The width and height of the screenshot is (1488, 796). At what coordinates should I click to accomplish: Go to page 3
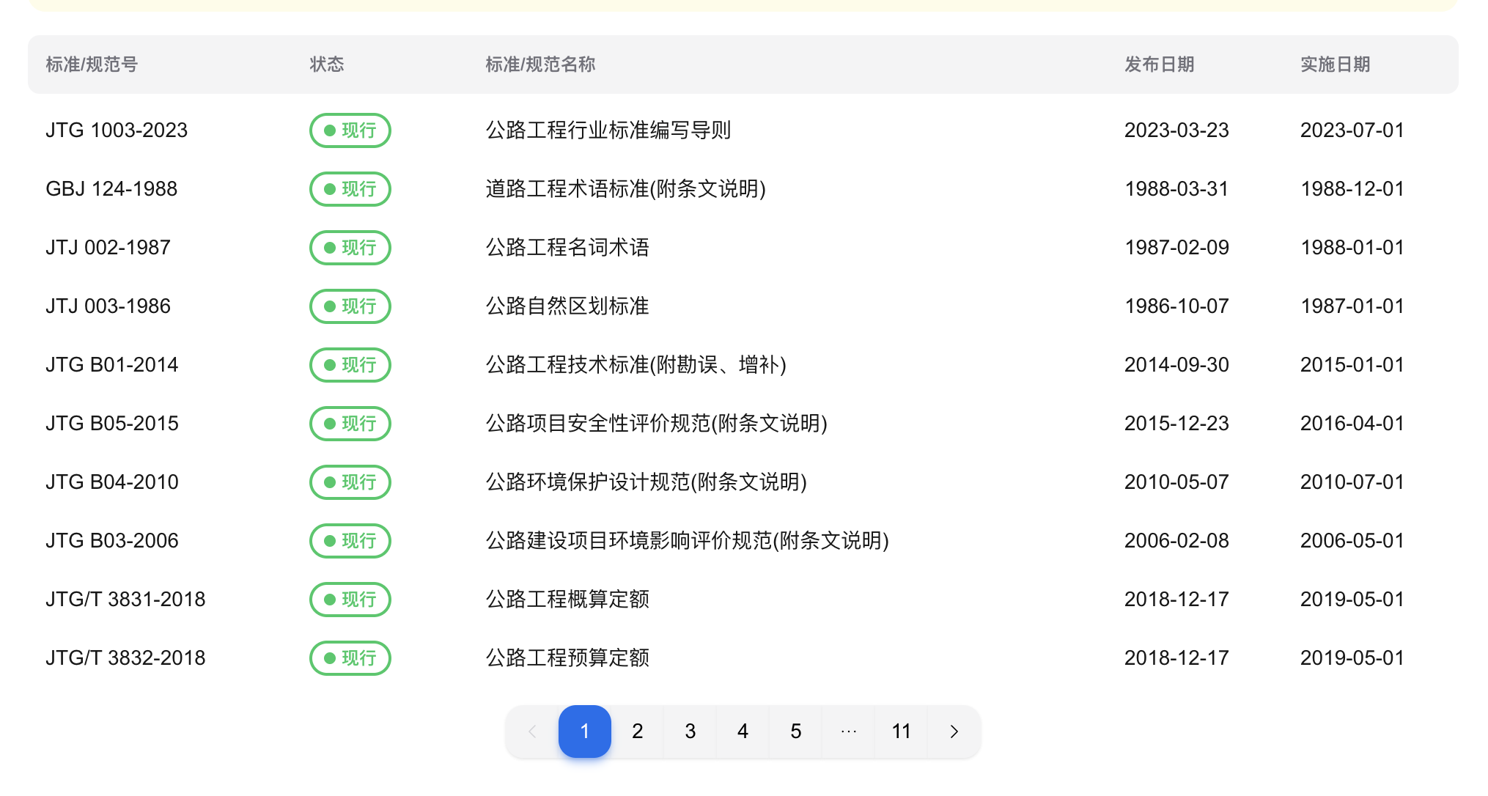[690, 731]
